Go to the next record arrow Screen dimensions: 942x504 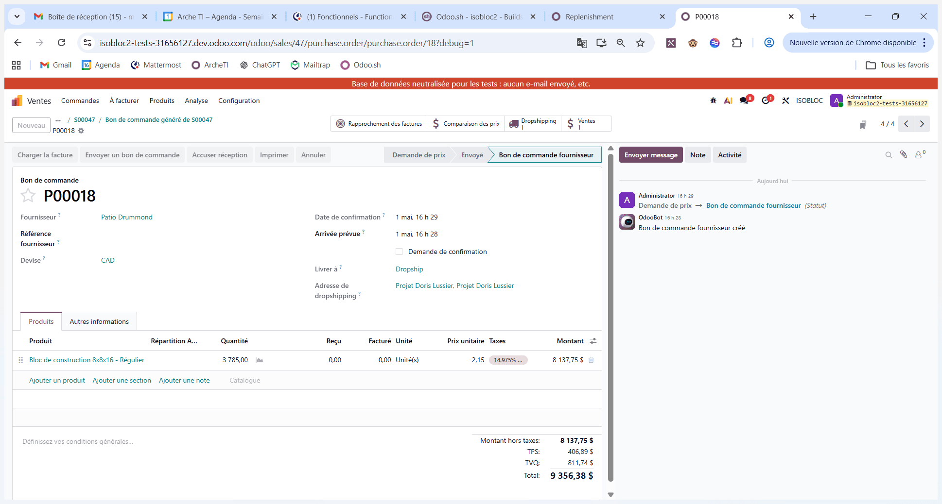[922, 124]
